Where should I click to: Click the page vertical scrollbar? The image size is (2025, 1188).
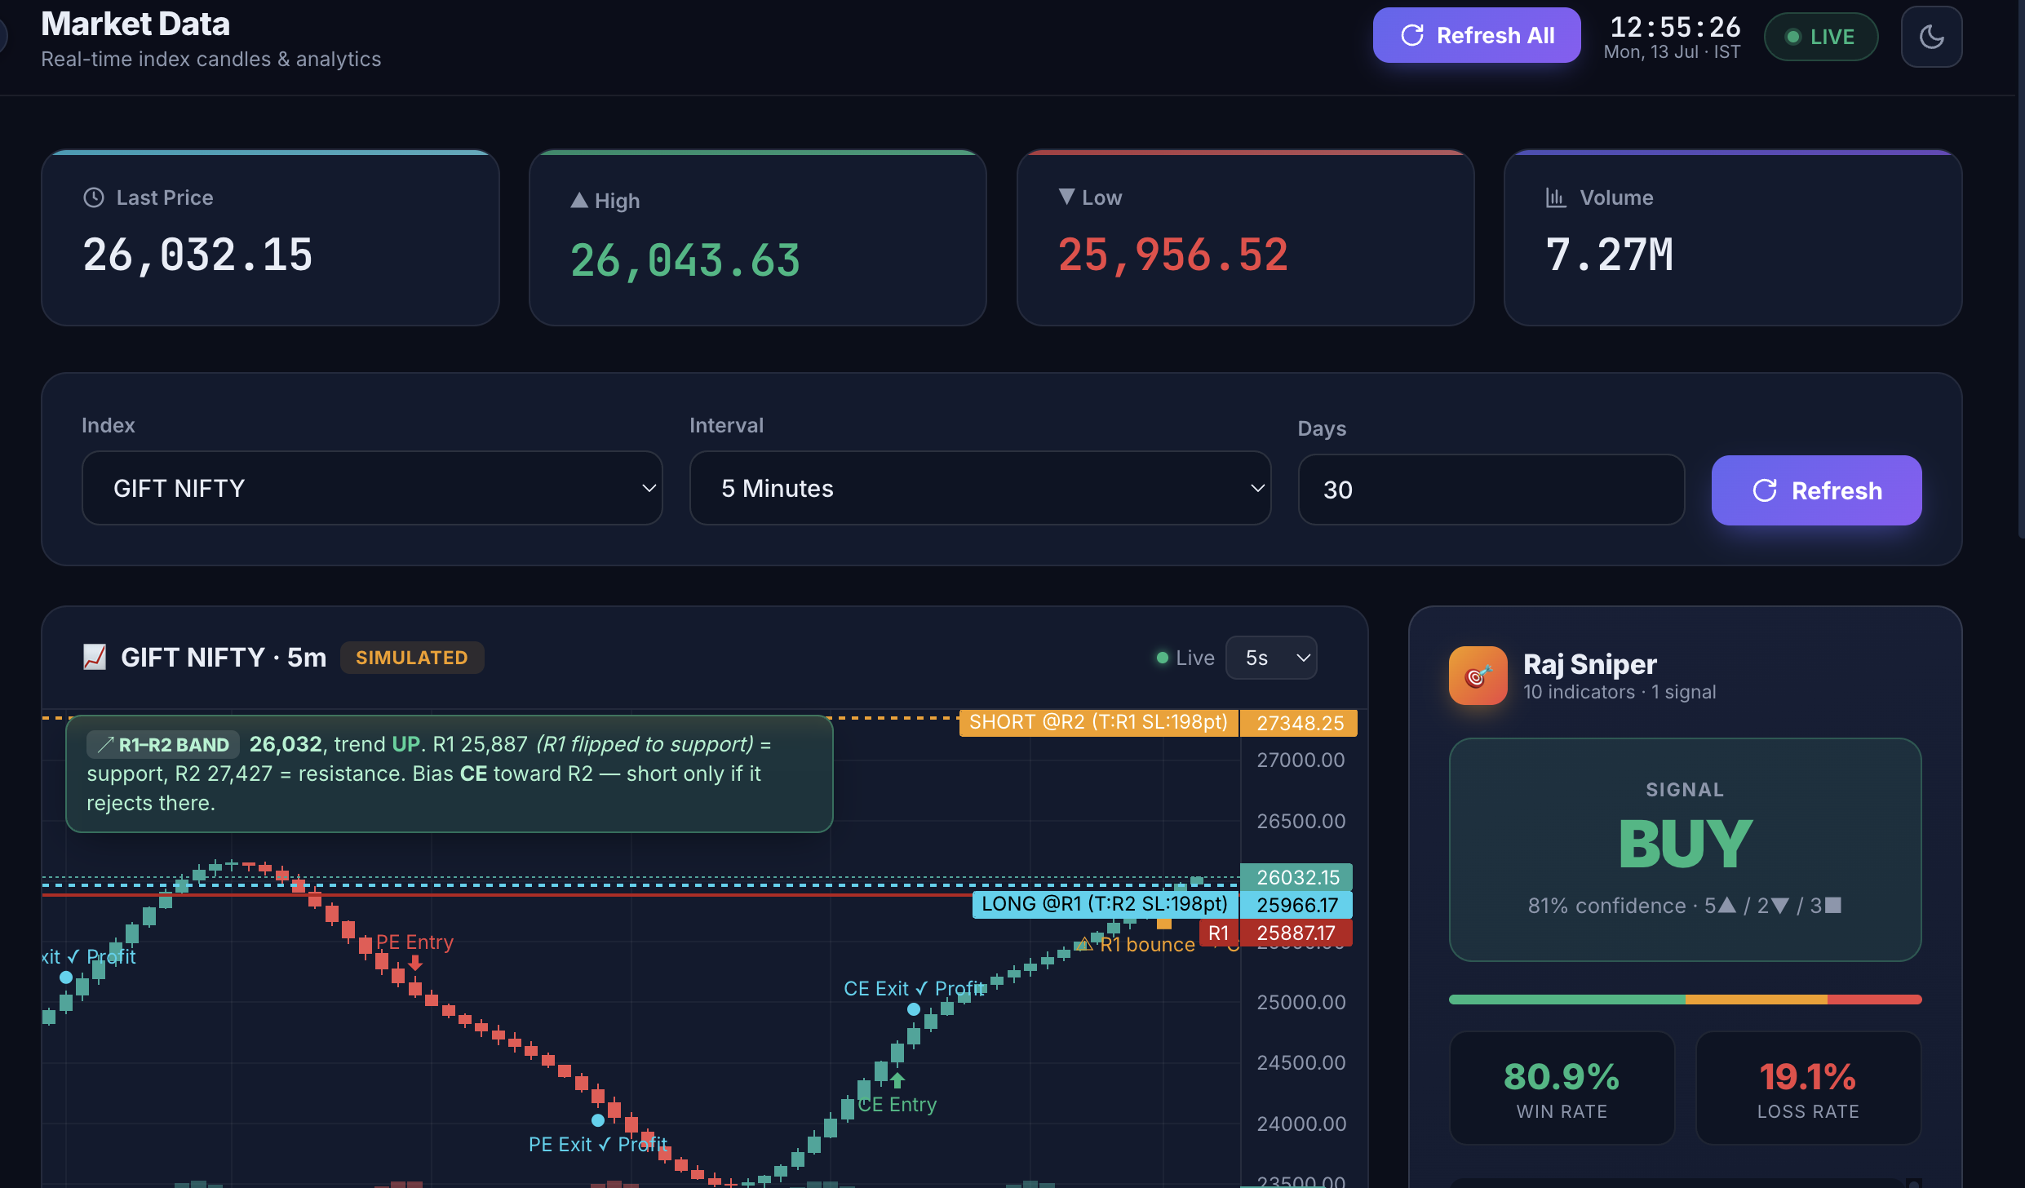pos(2021,269)
